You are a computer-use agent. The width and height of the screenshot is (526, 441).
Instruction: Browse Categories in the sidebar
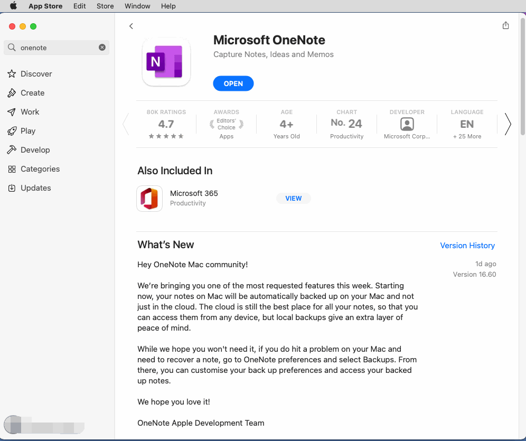click(34, 169)
